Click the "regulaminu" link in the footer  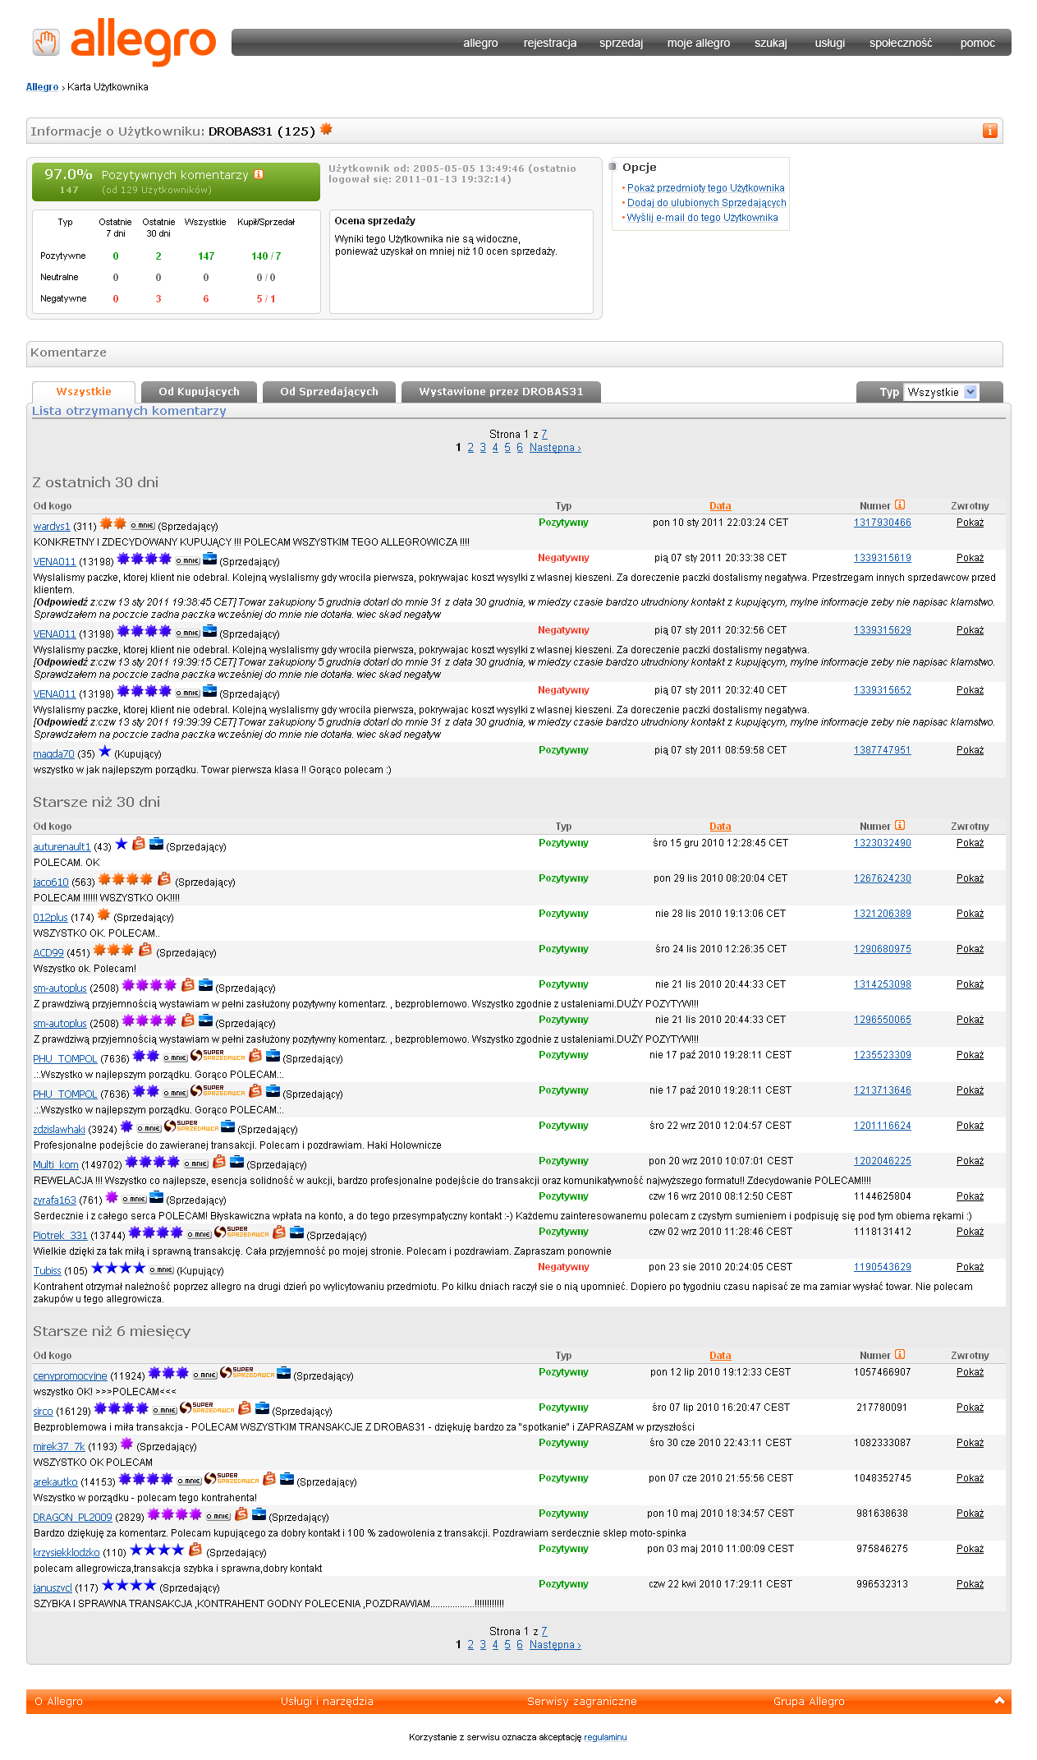pyautogui.click(x=606, y=1737)
